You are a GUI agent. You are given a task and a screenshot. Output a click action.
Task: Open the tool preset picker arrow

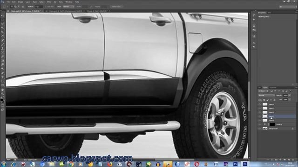click(x=7, y=6)
